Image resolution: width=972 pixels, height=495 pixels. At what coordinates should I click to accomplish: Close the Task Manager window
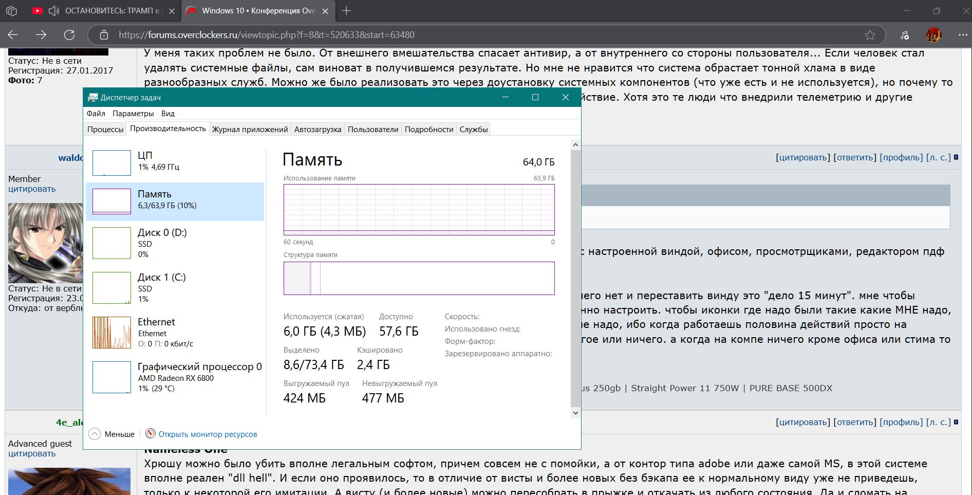pyautogui.click(x=565, y=97)
